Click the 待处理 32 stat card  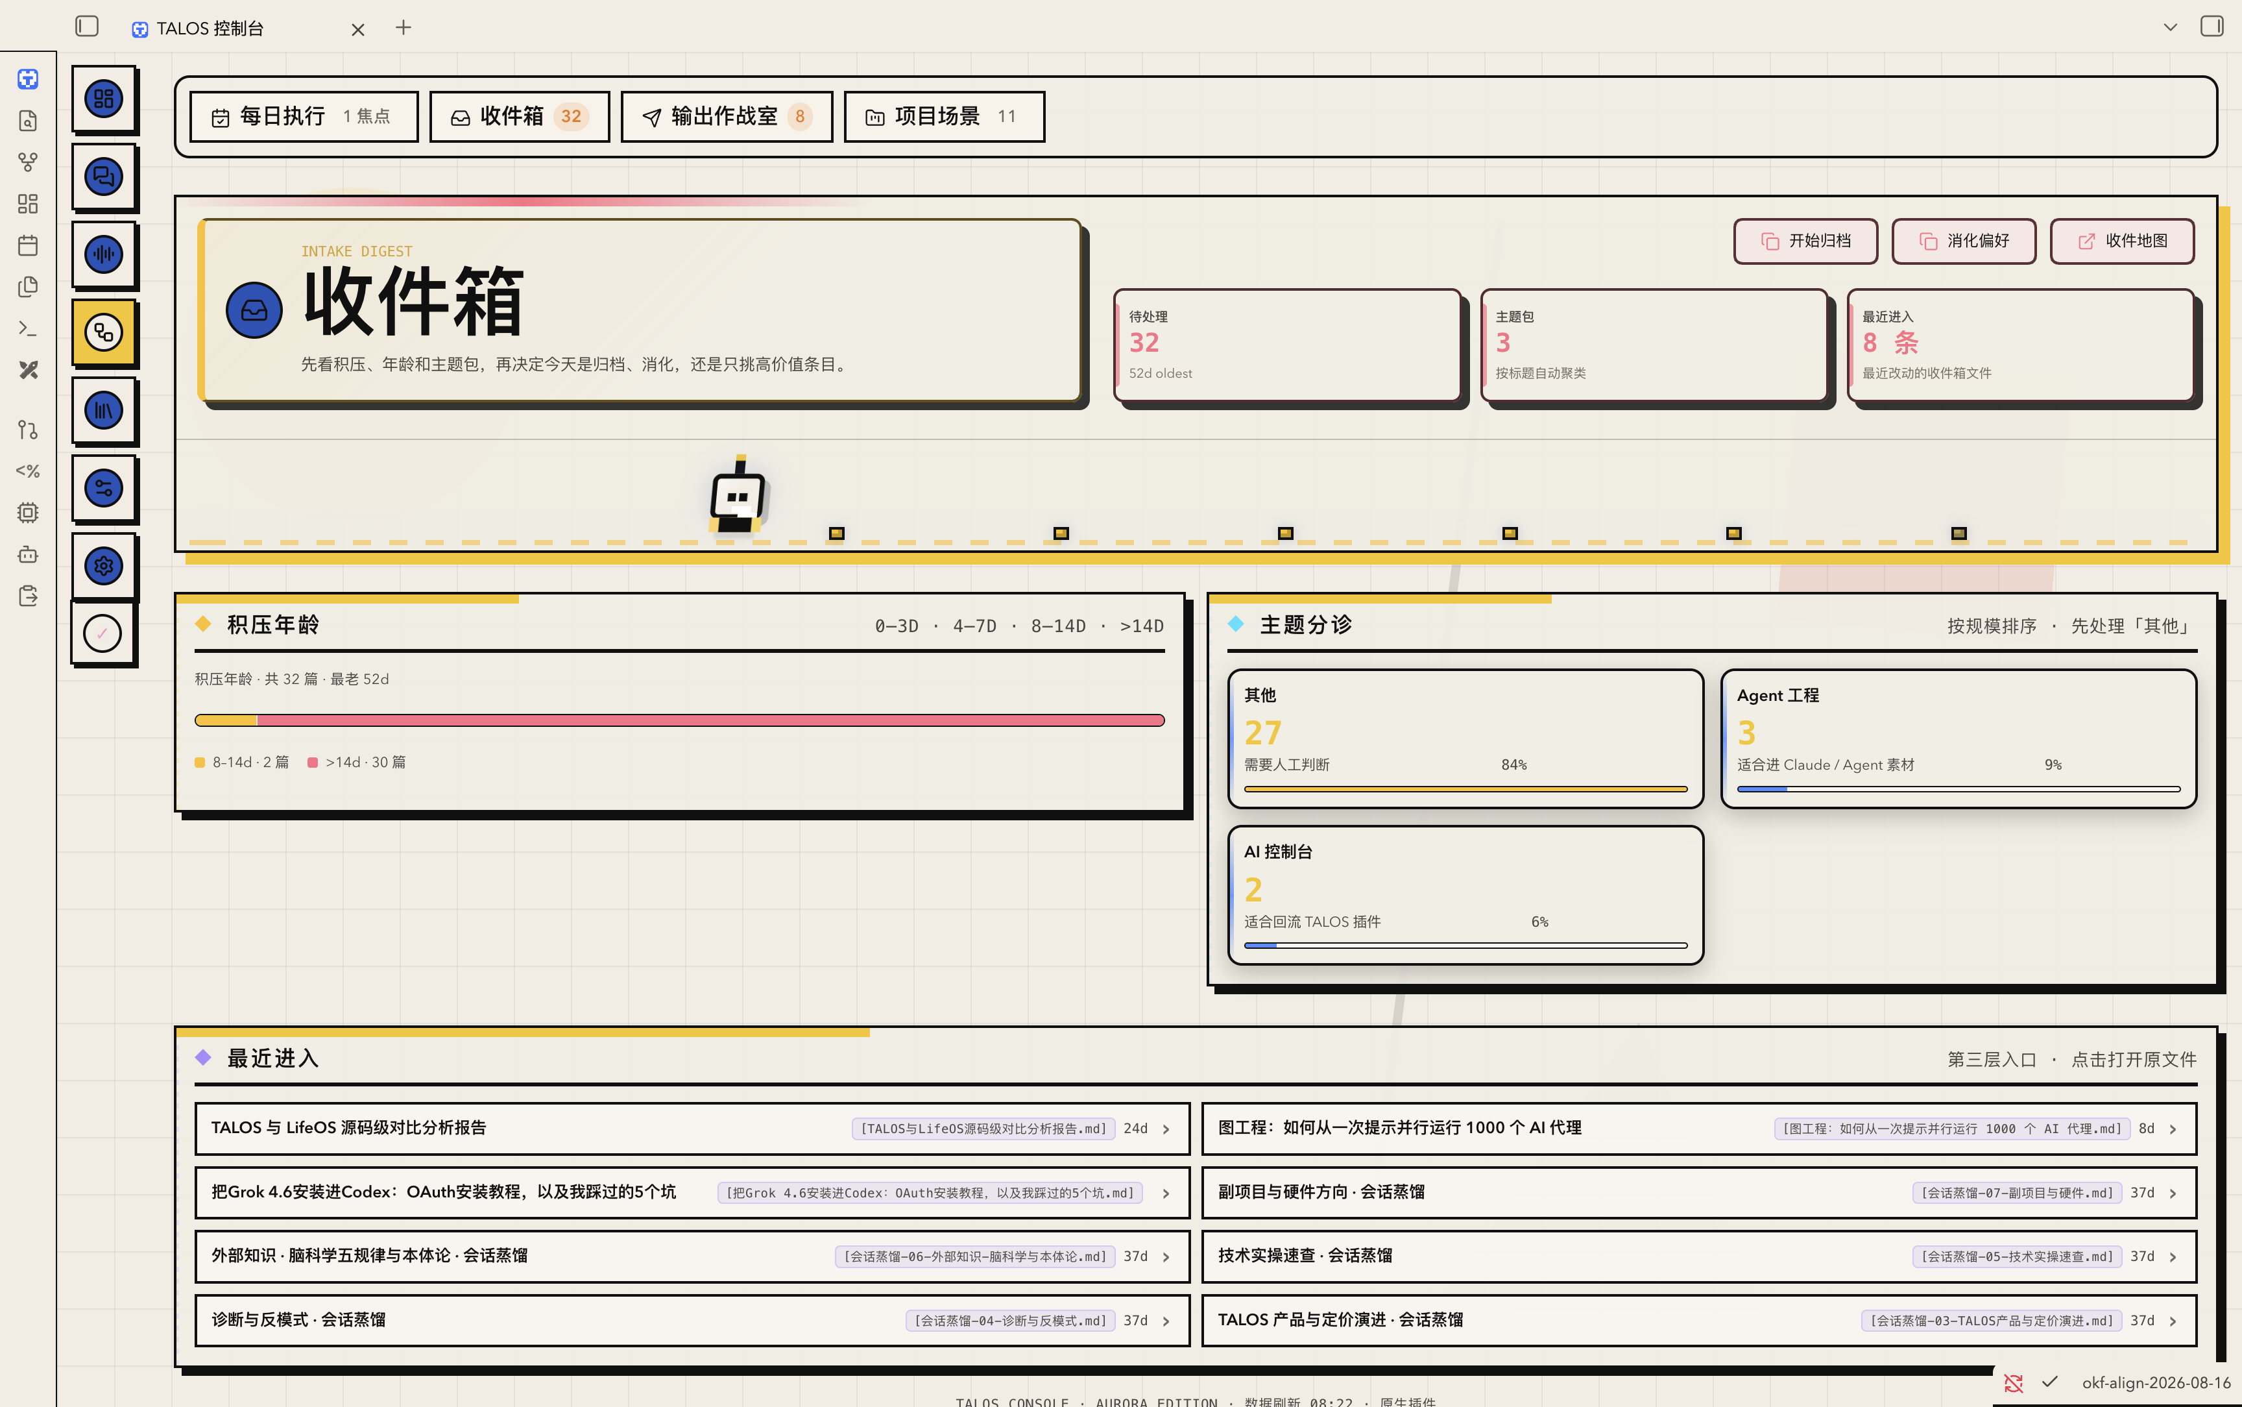pos(1288,345)
